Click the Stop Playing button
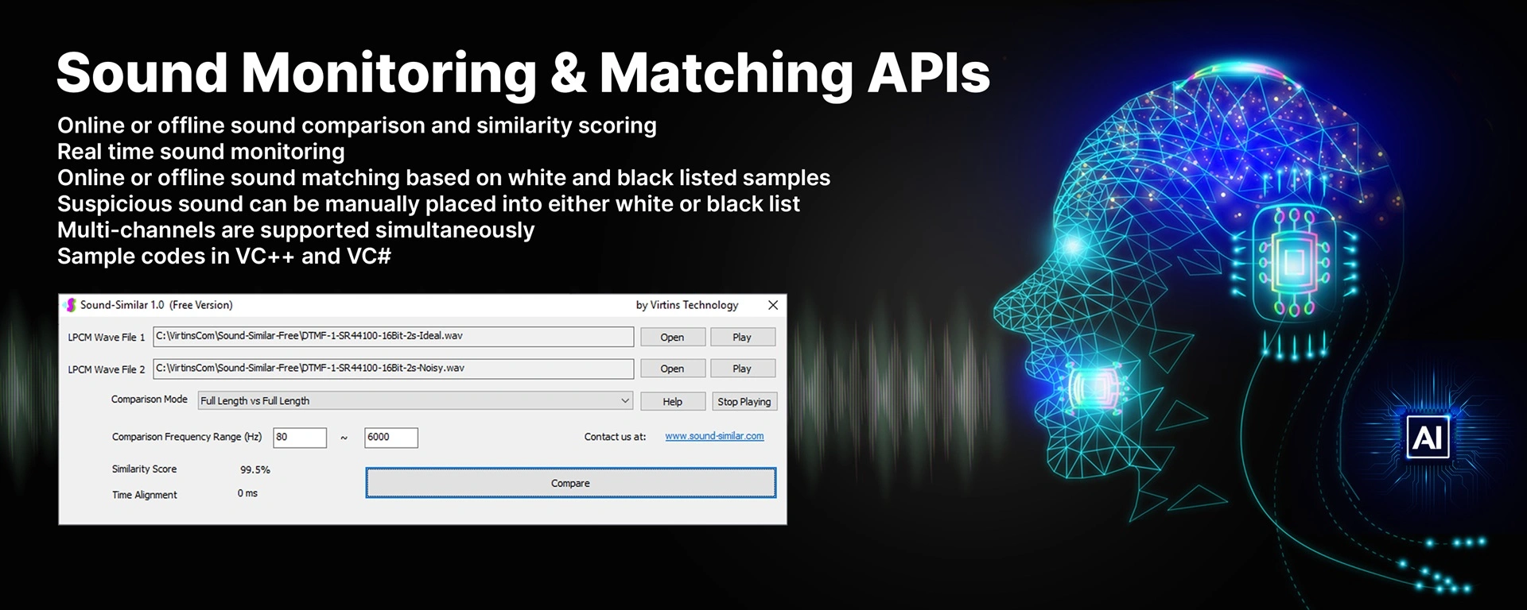 (744, 402)
